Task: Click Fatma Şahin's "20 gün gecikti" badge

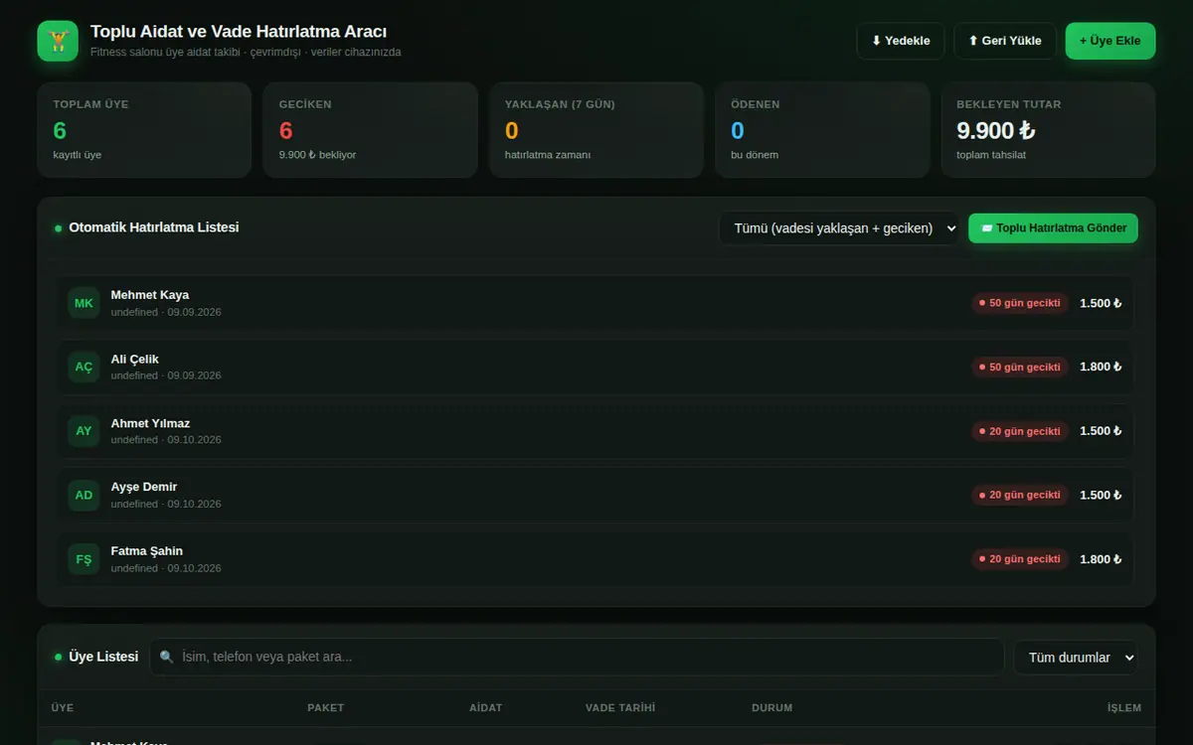Action: pyautogui.click(x=1020, y=559)
